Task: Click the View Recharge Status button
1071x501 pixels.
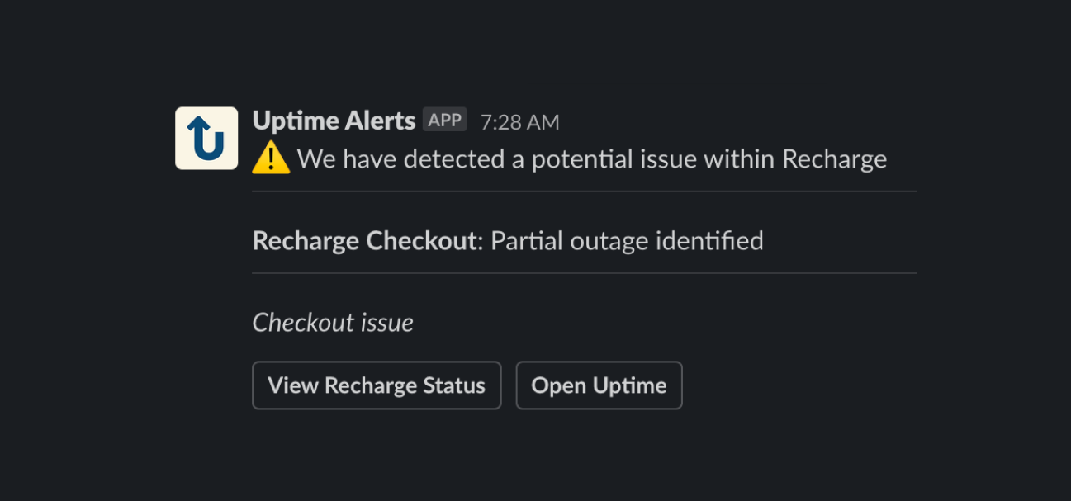Action: click(377, 385)
